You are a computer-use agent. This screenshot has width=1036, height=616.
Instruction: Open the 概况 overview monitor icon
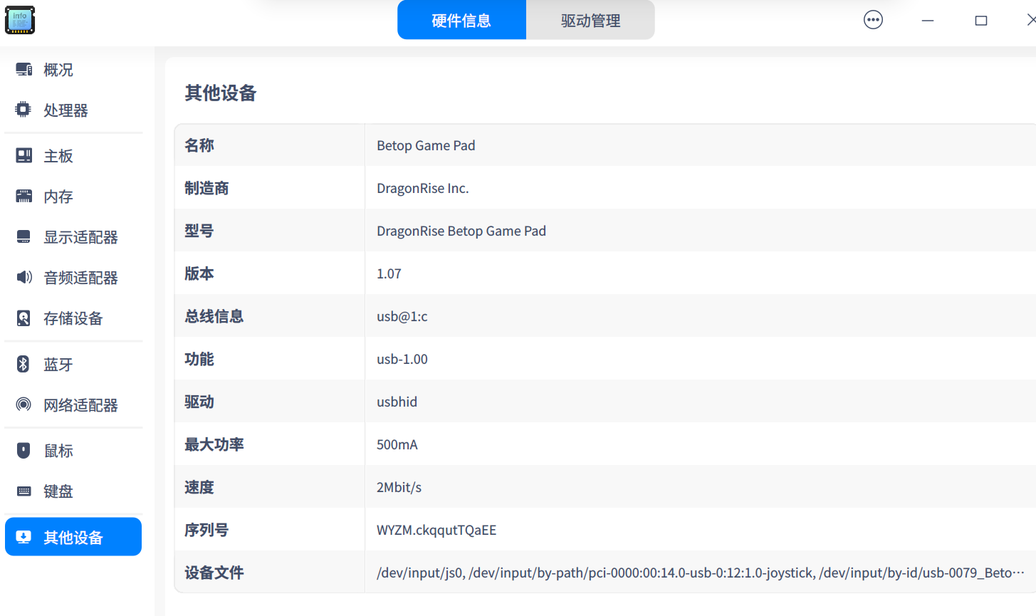point(24,70)
